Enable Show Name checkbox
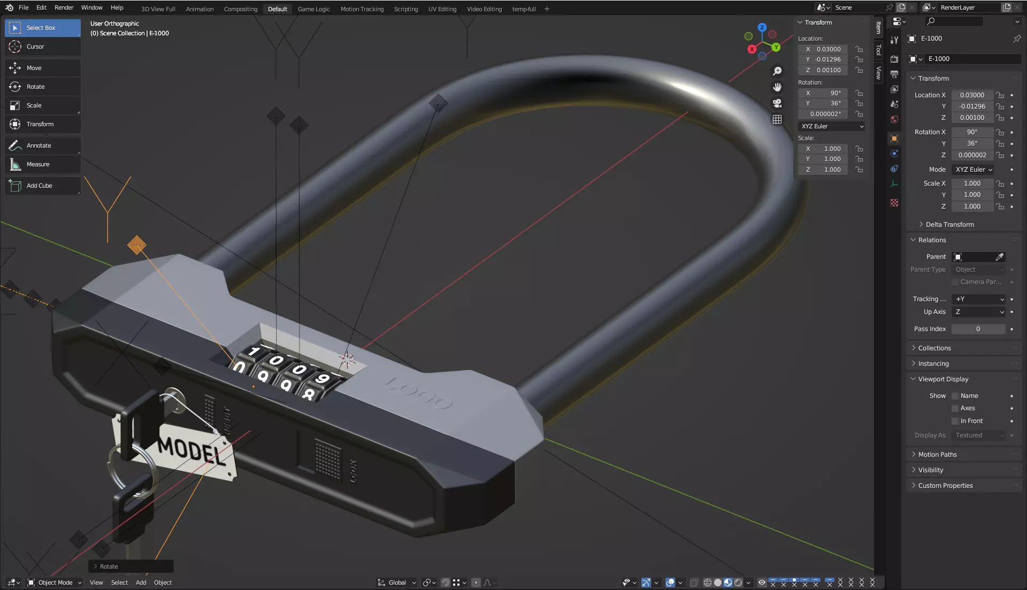This screenshot has height=590, width=1027. pyautogui.click(x=955, y=396)
